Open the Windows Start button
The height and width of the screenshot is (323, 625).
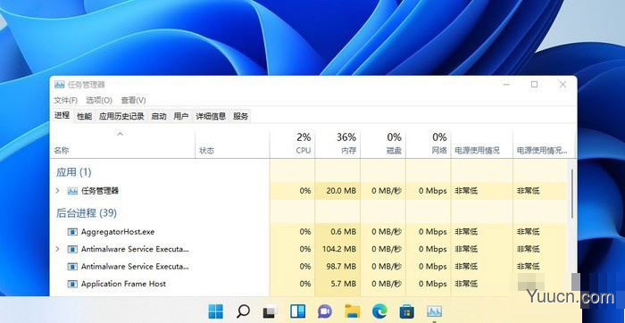[216, 311]
